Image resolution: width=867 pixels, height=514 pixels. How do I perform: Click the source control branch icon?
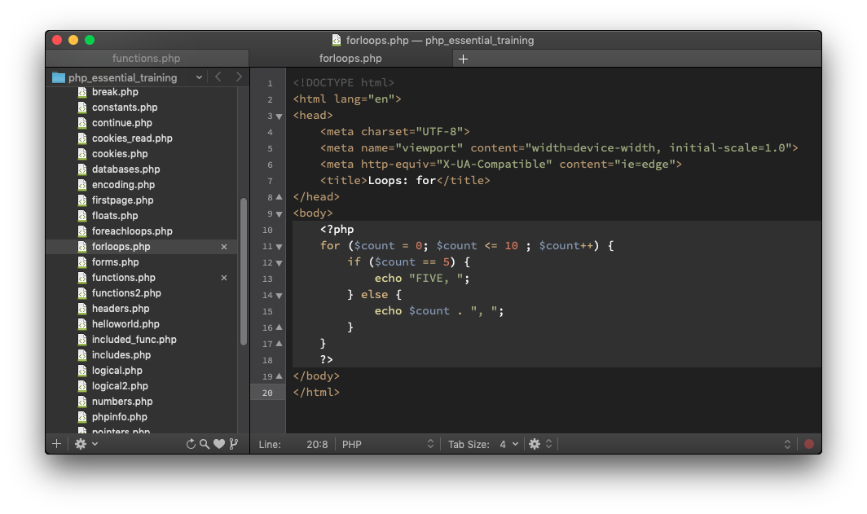[234, 444]
